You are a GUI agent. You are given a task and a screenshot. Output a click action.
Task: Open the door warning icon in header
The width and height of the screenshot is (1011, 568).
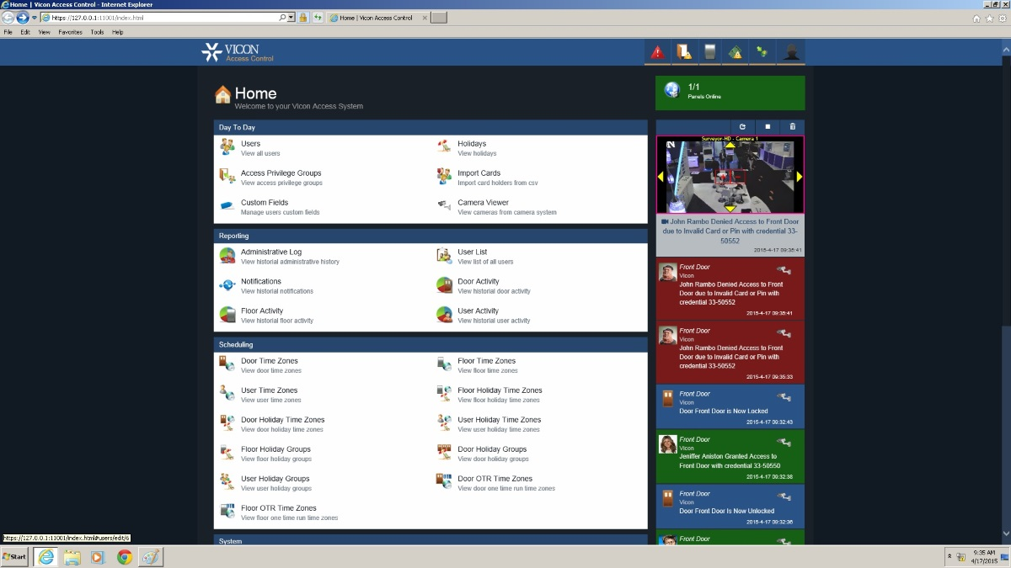coord(684,53)
